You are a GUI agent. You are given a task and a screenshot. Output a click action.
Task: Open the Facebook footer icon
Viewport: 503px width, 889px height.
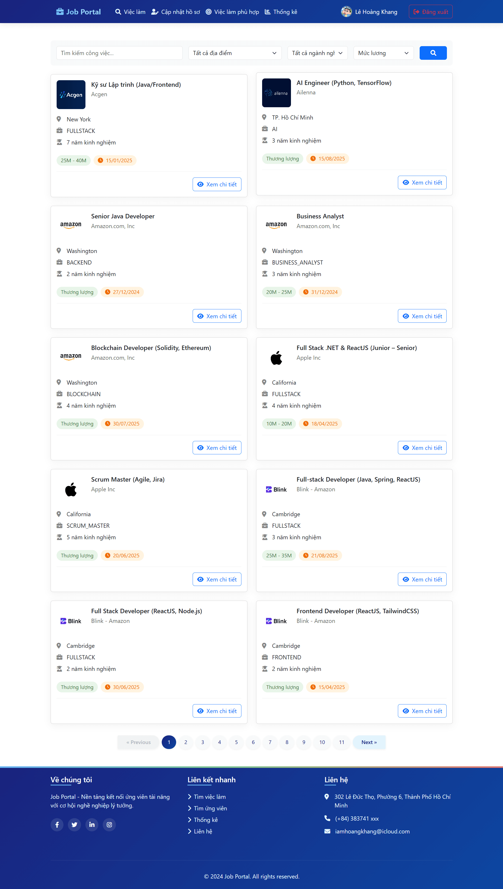[x=57, y=825]
